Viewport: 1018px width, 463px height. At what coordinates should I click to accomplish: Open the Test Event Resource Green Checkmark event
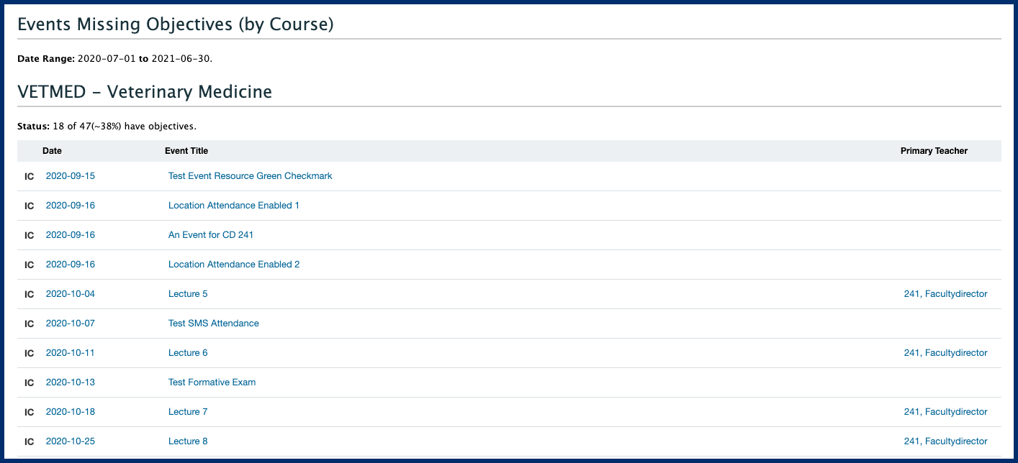tap(250, 176)
